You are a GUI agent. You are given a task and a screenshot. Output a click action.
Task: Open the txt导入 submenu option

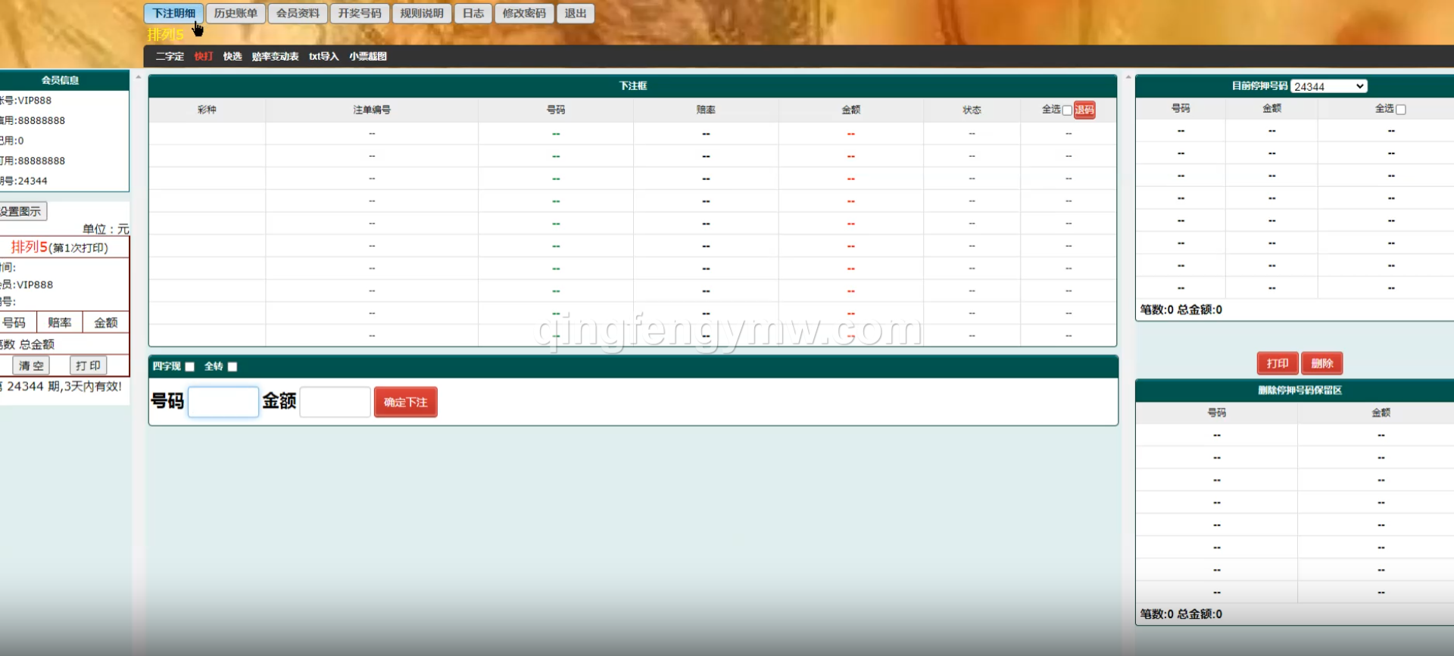[x=323, y=57]
